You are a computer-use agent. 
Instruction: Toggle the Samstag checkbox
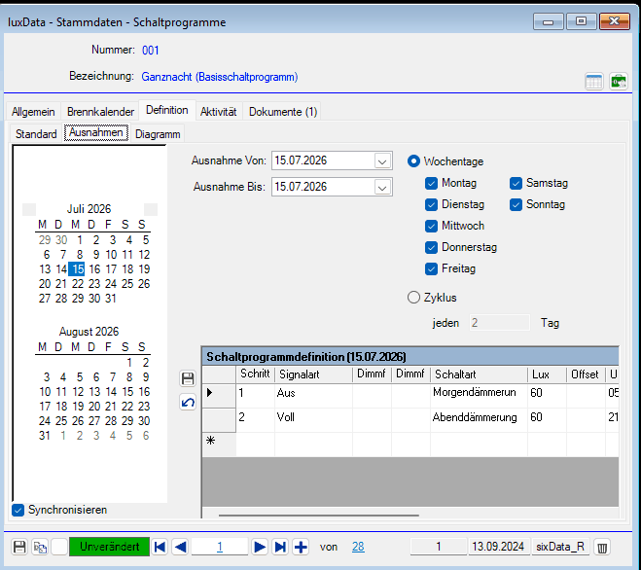tap(516, 183)
